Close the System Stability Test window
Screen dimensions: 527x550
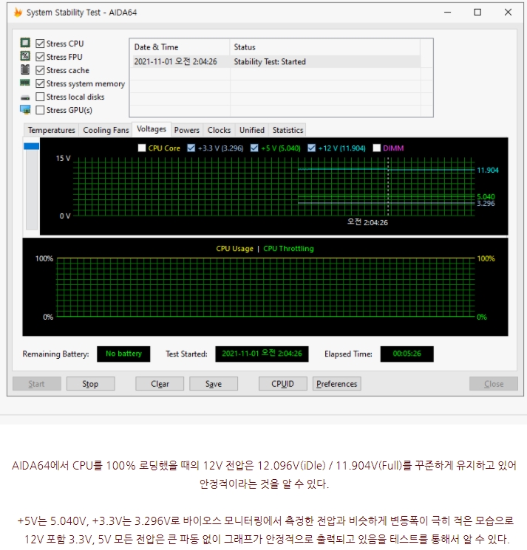click(x=508, y=13)
